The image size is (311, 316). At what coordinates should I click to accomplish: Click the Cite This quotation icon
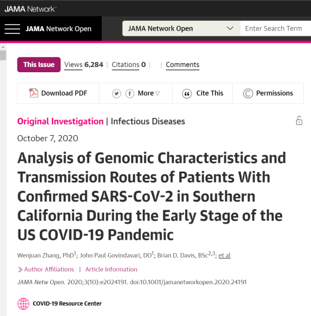[x=187, y=94]
